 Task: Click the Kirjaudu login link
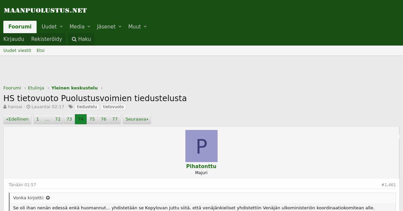click(x=14, y=39)
